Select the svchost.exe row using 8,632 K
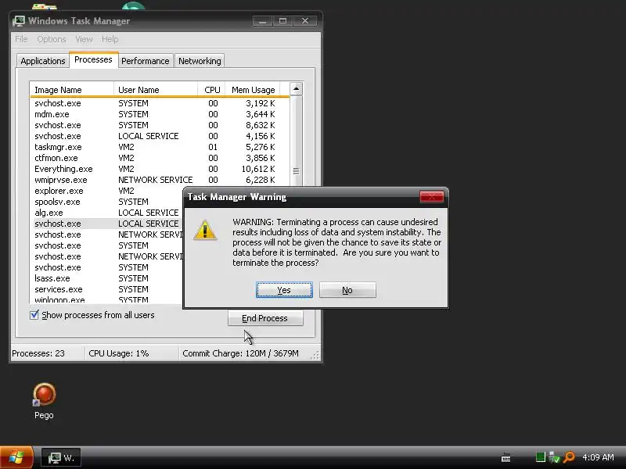 pyautogui.click(x=160, y=125)
